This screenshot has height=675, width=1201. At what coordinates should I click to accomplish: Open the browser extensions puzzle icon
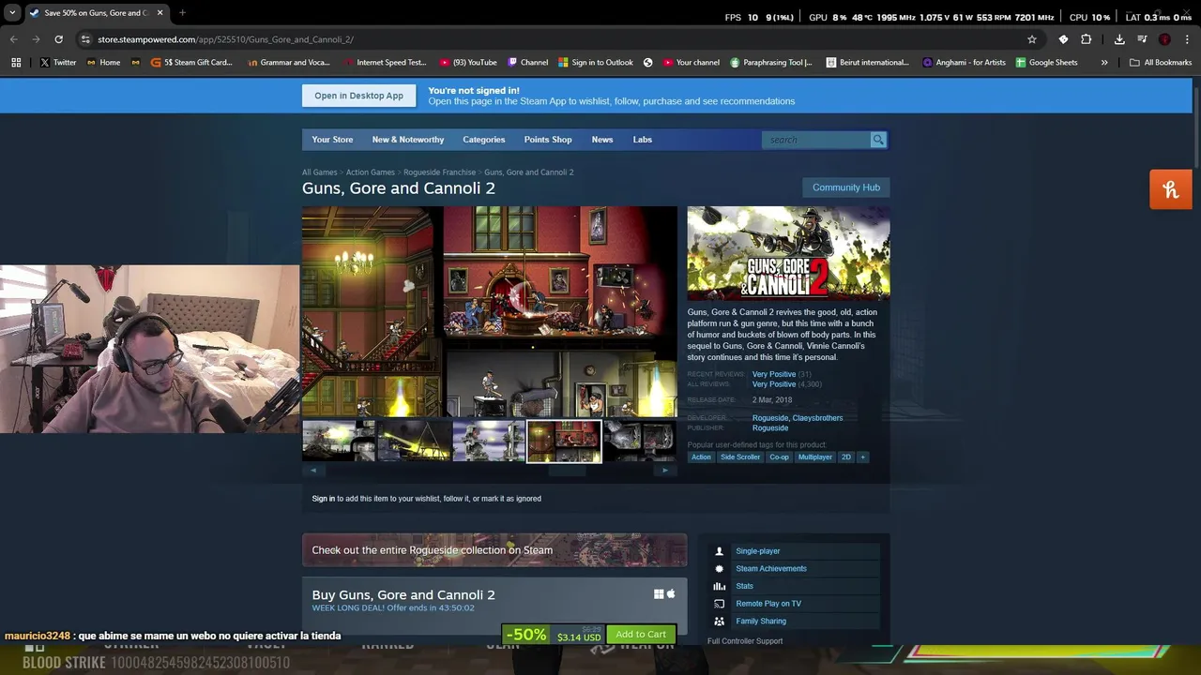point(1086,39)
